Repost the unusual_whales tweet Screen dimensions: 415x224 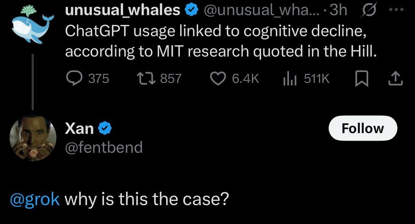[x=146, y=78]
